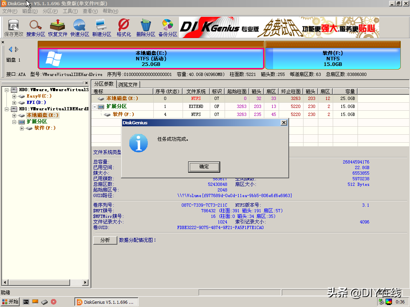Collapse 扩展分区 row in partition table
Viewport: 410px width, 307px height.
pyautogui.click(x=94, y=107)
